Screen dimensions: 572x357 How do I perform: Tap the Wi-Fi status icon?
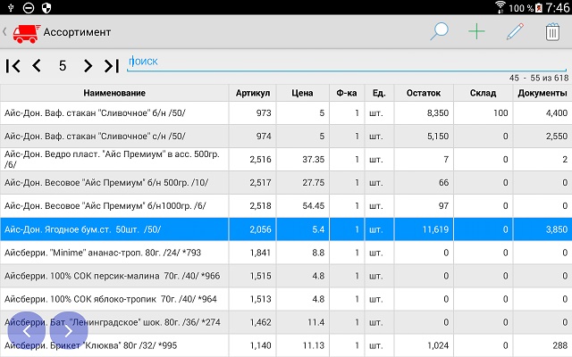pyautogui.click(x=500, y=7)
